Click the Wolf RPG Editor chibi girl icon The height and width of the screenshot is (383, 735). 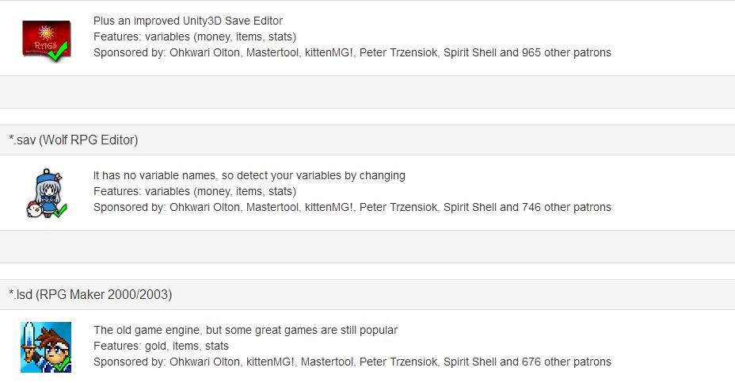click(45, 193)
